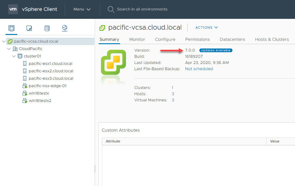Image resolution: width=295 pixels, height=186 pixels.
Task: Select the pacific-nsx-edge-01 virtual machine
Action: pos(47,86)
